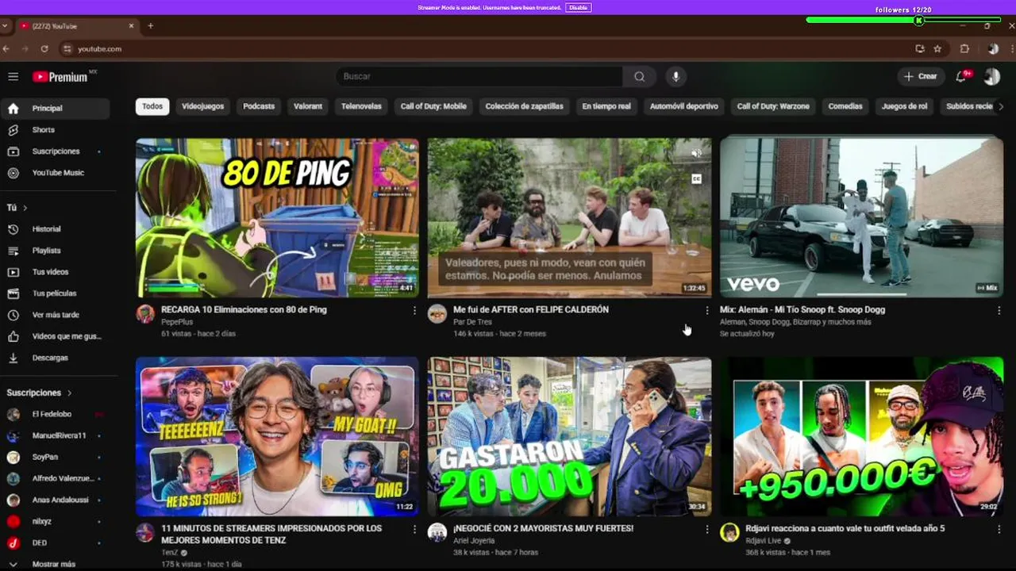
Task: Open options for Negocié con 2 mayoristas video
Action: [706, 529]
